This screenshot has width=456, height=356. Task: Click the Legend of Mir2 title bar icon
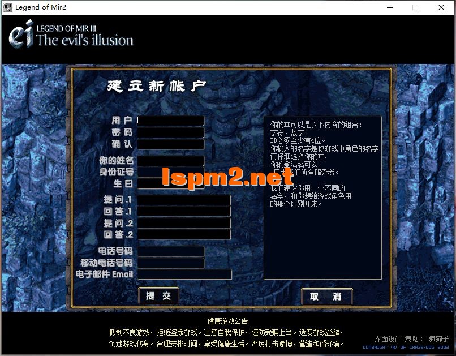tap(7, 7)
